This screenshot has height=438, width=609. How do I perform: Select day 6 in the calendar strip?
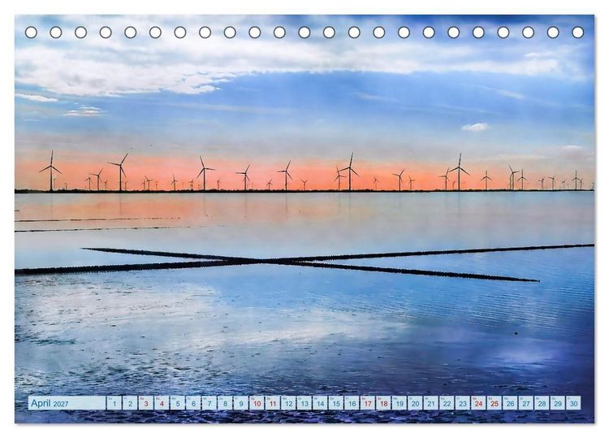pos(193,403)
